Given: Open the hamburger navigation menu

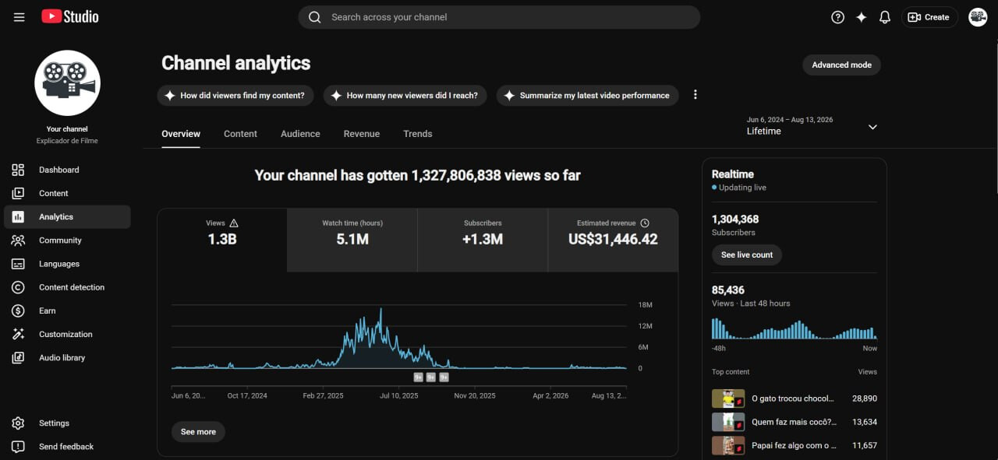Looking at the screenshot, I should pyautogui.click(x=19, y=17).
